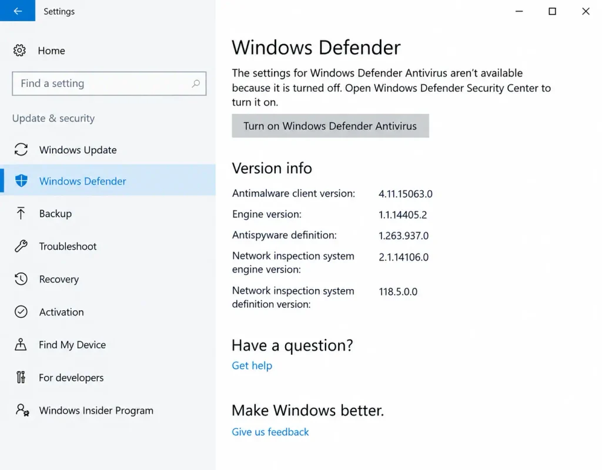Click the search magnifier icon
The image size is (602, 470).
196,83
